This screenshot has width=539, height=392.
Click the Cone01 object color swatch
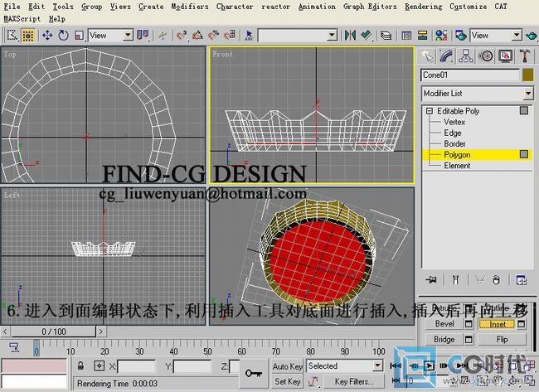tap(527, 75)
